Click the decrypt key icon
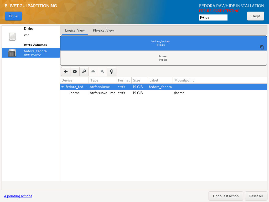 click(102, 72)
